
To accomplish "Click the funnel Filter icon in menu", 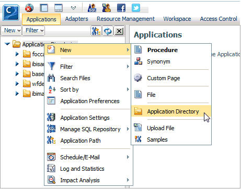I will click(x=51, y=66).
